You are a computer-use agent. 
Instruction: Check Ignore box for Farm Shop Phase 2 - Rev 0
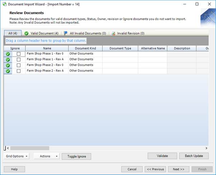[x=19, y=65]
